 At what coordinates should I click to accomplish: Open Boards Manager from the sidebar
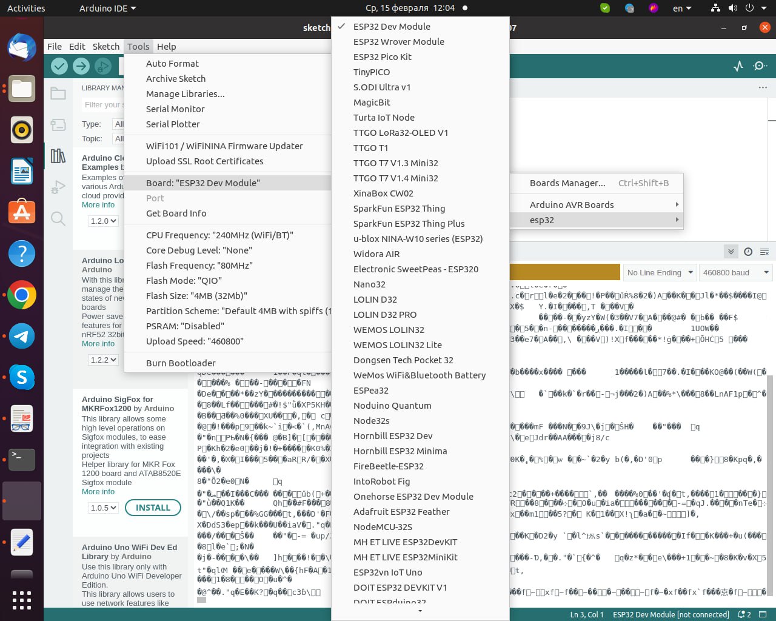coord(58,125)
